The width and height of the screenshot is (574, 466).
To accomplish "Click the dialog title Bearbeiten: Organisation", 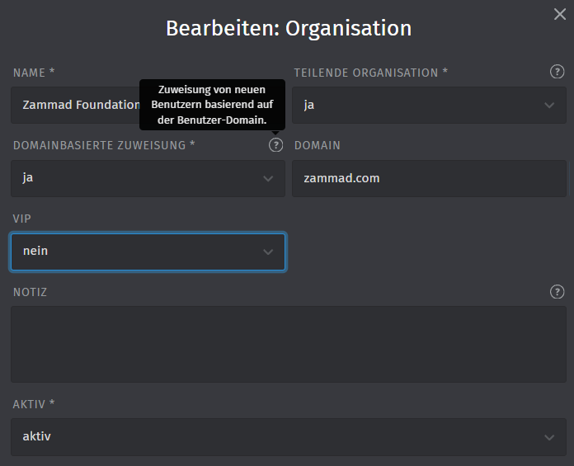I will click(288, 28).
